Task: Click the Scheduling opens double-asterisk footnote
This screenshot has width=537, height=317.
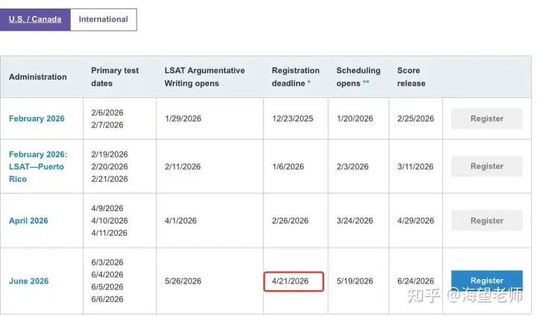Action: [365, 83]
